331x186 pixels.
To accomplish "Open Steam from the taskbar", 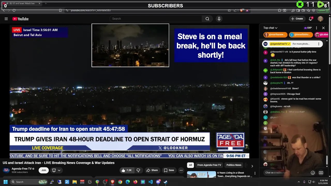I will tap(165, 182).
